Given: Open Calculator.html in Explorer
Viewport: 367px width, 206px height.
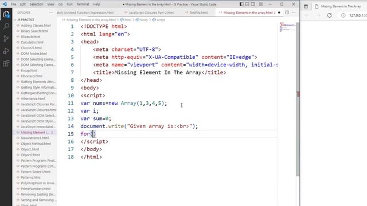Looking at the screenshot, I should click(32, 42).
